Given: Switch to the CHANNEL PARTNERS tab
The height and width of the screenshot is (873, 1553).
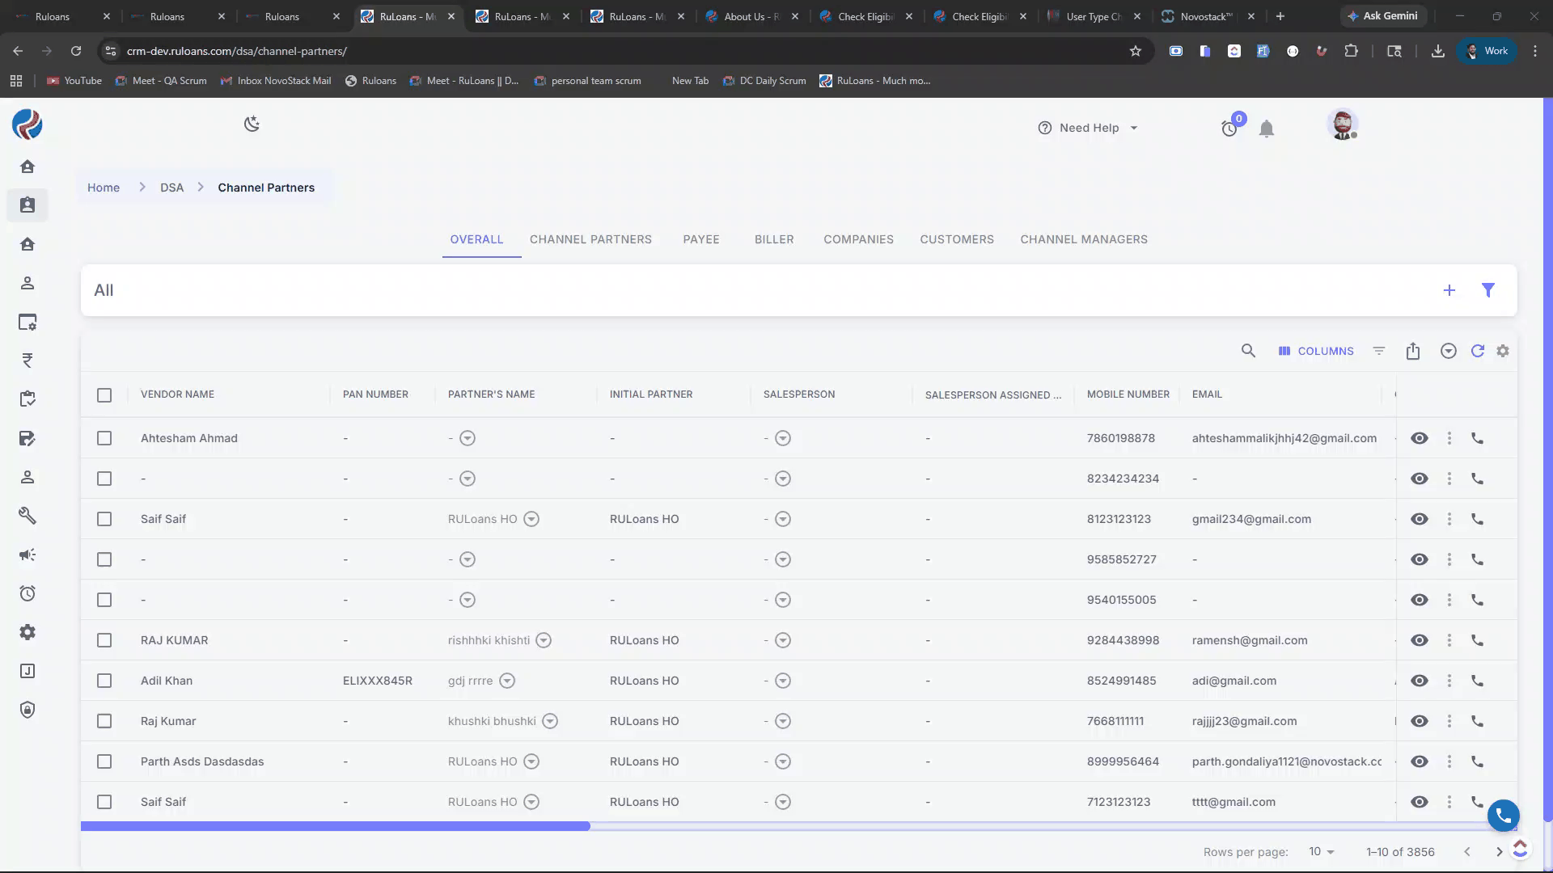Looking at the screenshot, I should (x=590, y=239).
